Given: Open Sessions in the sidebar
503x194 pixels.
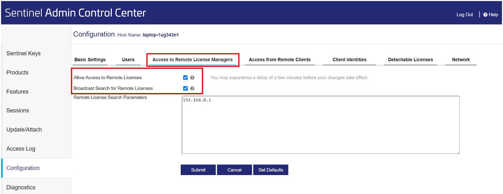Looking at the screenshot, I should coord(18,110).
